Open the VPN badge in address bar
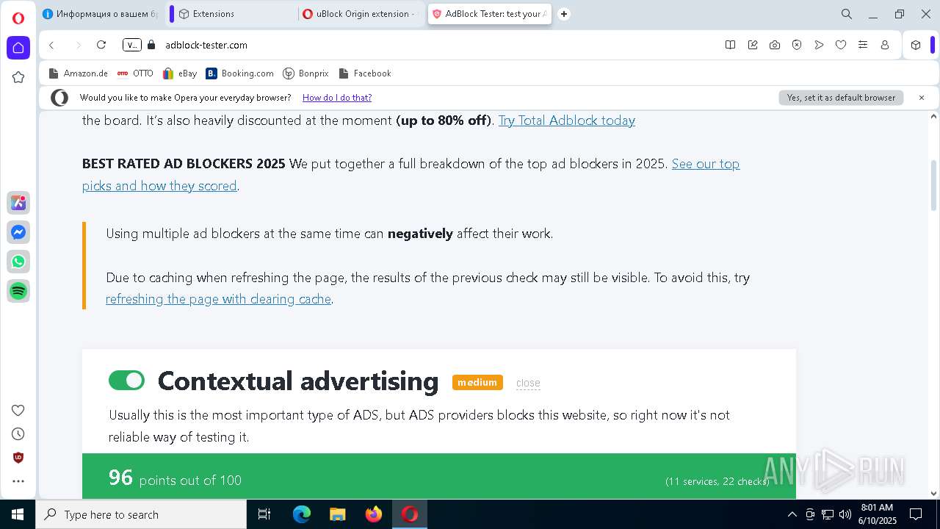The width and height of the screenshot is (940, 529). 132,45
